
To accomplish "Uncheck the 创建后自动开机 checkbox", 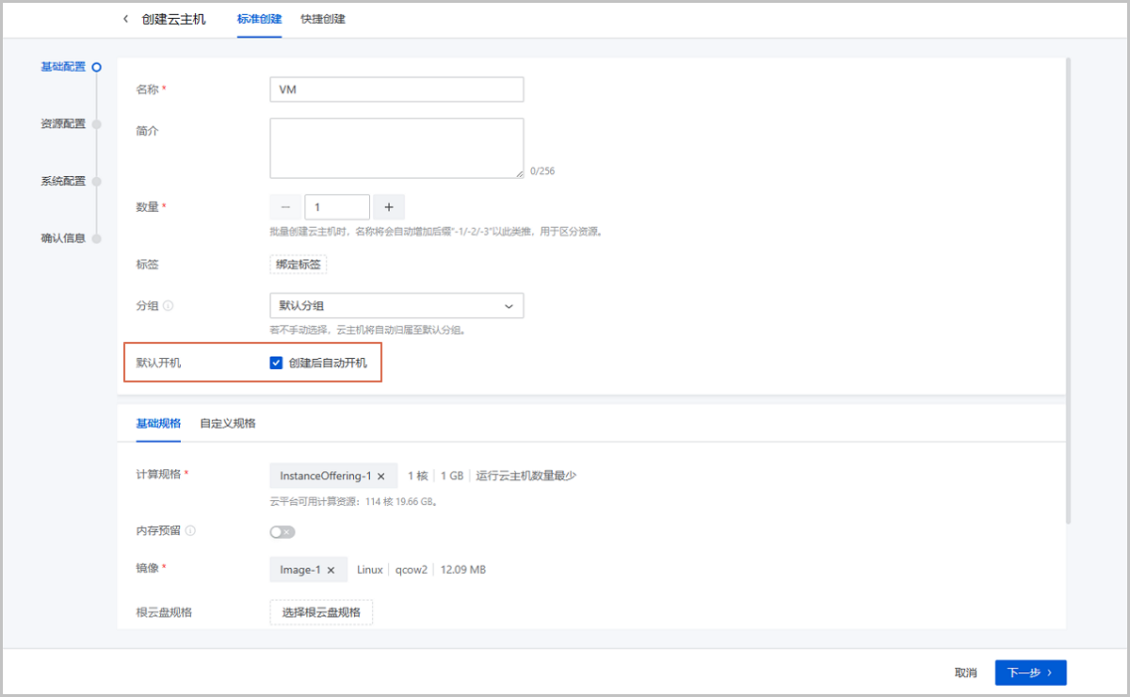I will click(276, 363).
